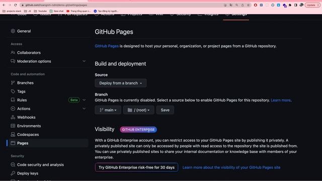Open the Codespaces sidebar entry
Image resolution: width=322 pixels, height=181 pixels.
48,134
